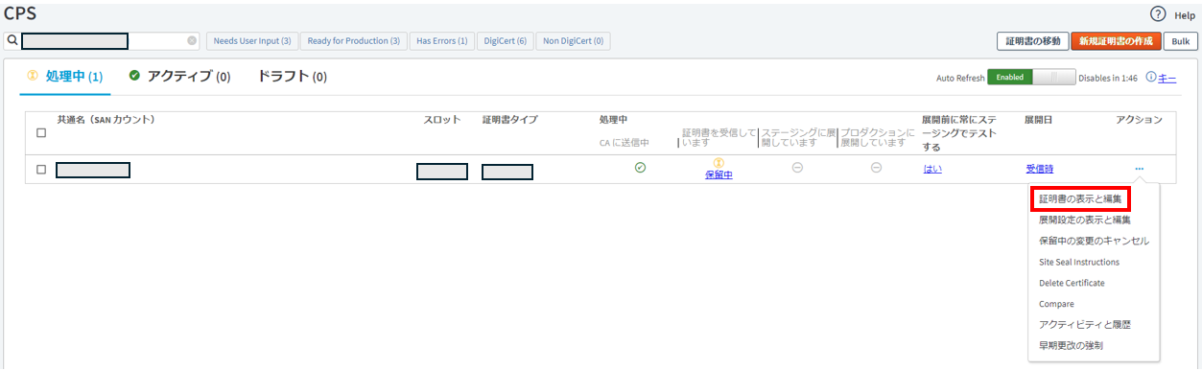Filter by Non DigiCert (0)
The image size is (1202, 371).
point(573,41)
